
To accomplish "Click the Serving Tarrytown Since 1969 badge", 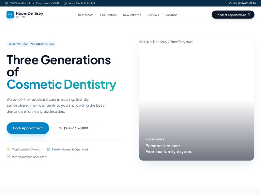I will pos(31,44).
